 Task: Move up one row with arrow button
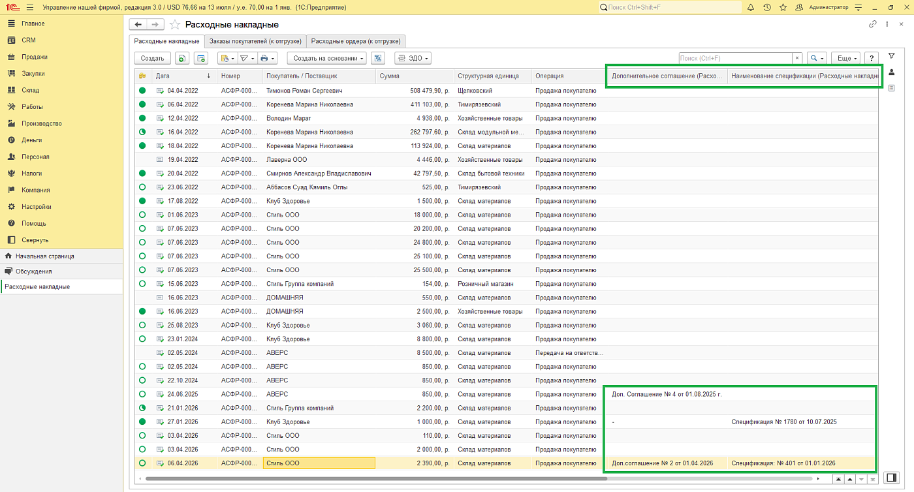[849, 479]
